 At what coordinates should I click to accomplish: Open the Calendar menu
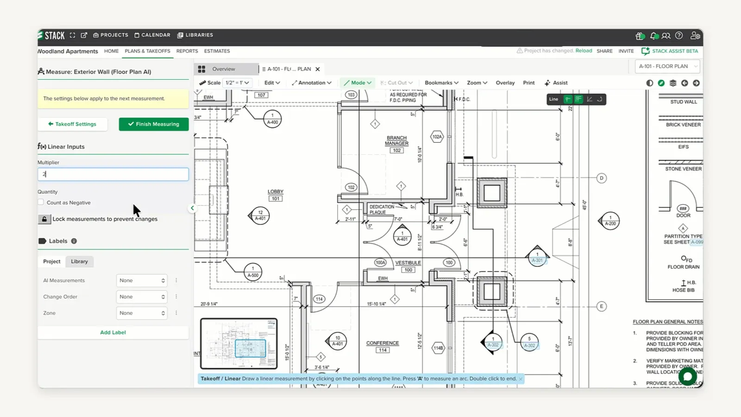[152, 35]
